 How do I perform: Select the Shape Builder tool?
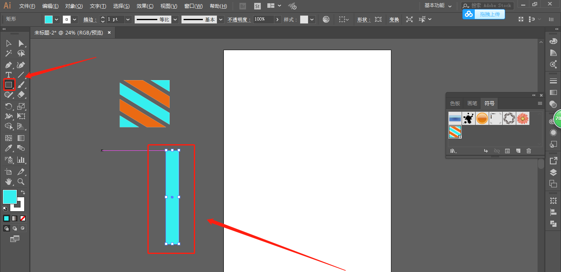[x=9, y=126]
